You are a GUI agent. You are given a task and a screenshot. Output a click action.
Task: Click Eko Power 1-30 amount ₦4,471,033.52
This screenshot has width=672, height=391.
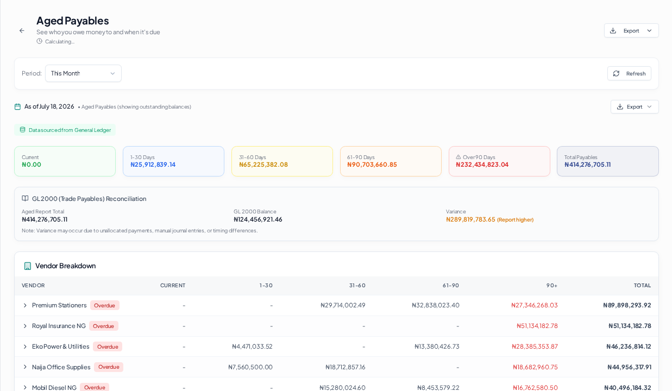(253, 346)
